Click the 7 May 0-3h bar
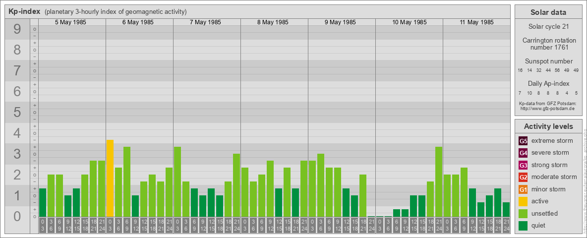Image resolution: width=587 pixels, height=238 pixels. [x=177, y=181]
